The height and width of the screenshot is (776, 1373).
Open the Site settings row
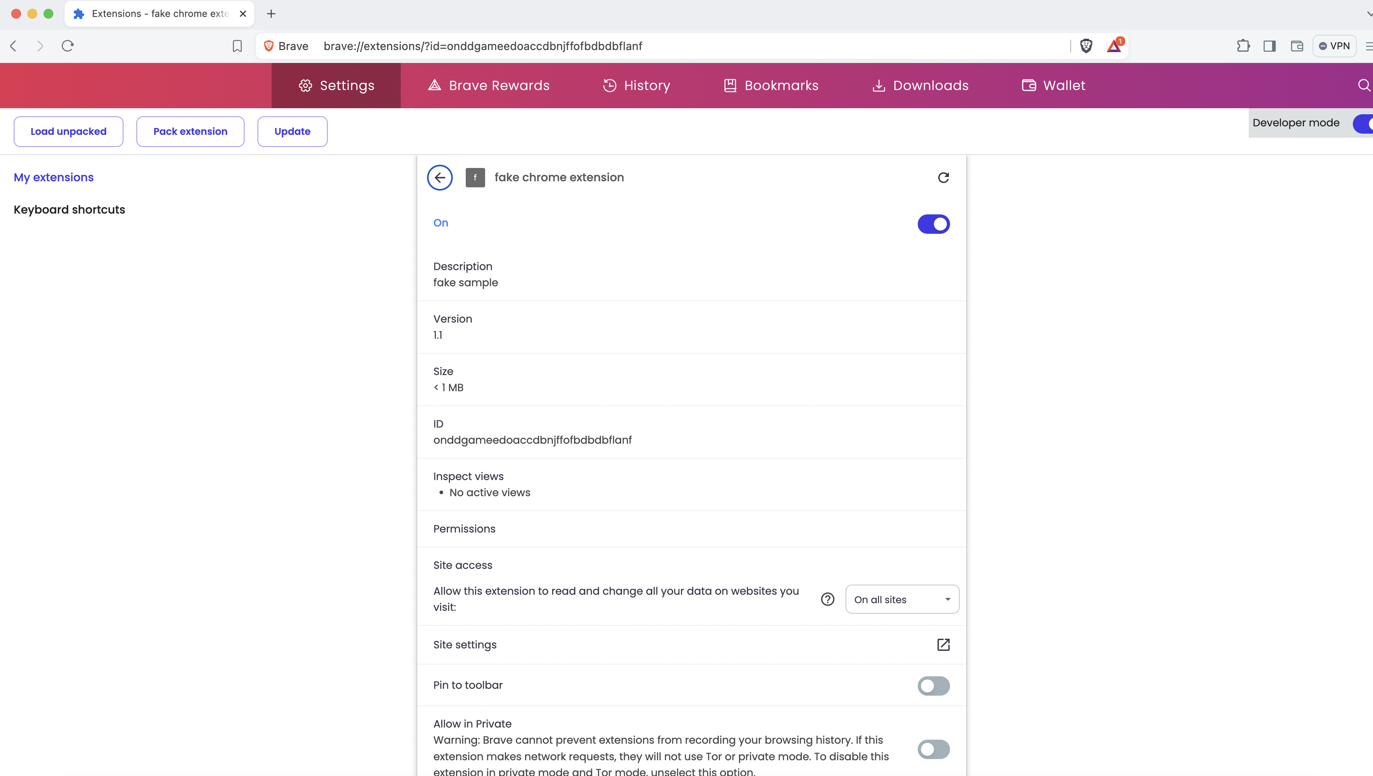click(691, 645)
